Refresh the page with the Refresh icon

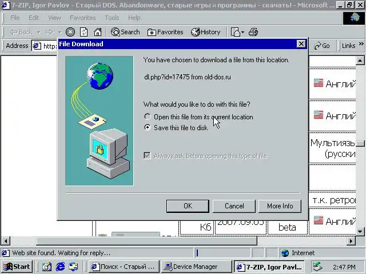[x=84, y=32]
